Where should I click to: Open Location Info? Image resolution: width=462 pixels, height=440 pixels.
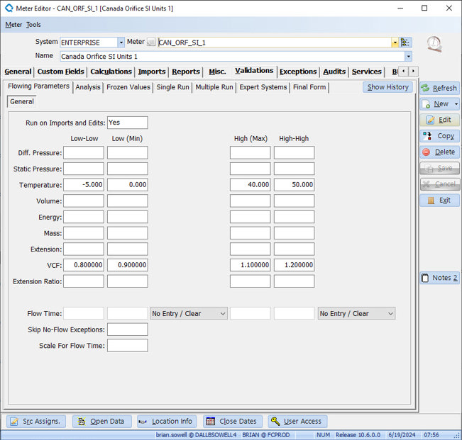coord(167,421)
